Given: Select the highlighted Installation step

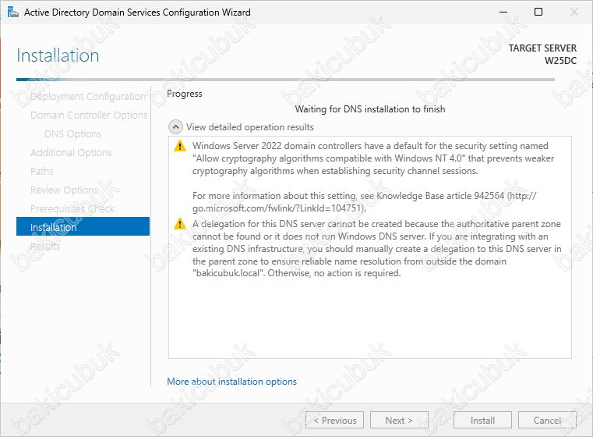Looking at the screenshot, I should pos(83,226).
